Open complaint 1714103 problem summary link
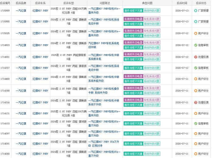 (x=104, y=123)
